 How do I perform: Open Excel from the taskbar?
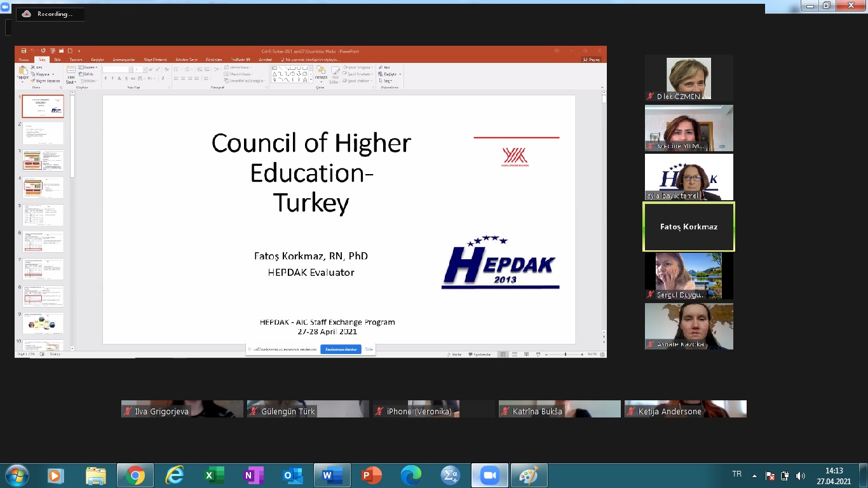[214, 475]
